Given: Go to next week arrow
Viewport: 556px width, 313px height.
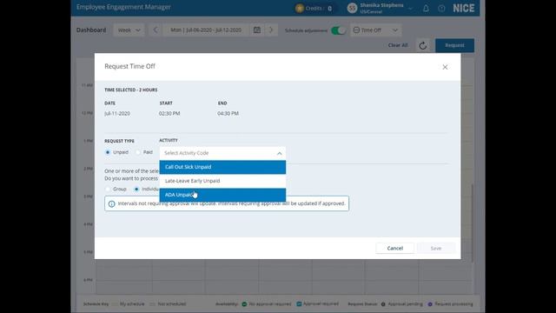Looking at the screenshot, I should click(x=271, y=30).
